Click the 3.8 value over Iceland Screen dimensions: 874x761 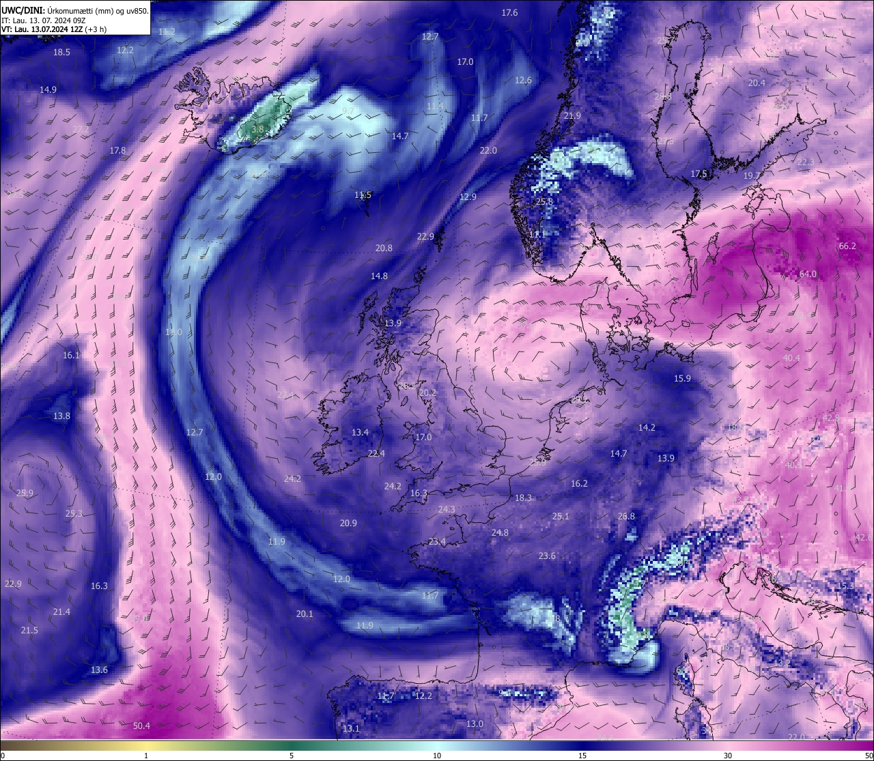257,128
